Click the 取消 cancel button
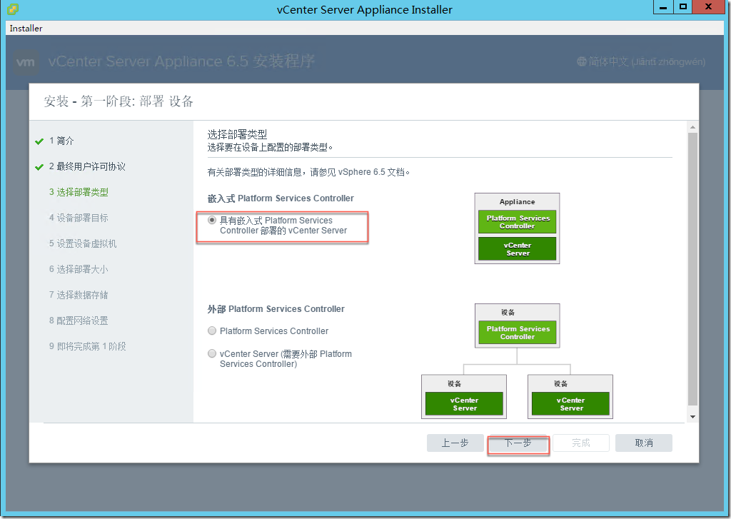Image resolution: width=731 pixels, height=519 pixels. (x=644, y=443)
